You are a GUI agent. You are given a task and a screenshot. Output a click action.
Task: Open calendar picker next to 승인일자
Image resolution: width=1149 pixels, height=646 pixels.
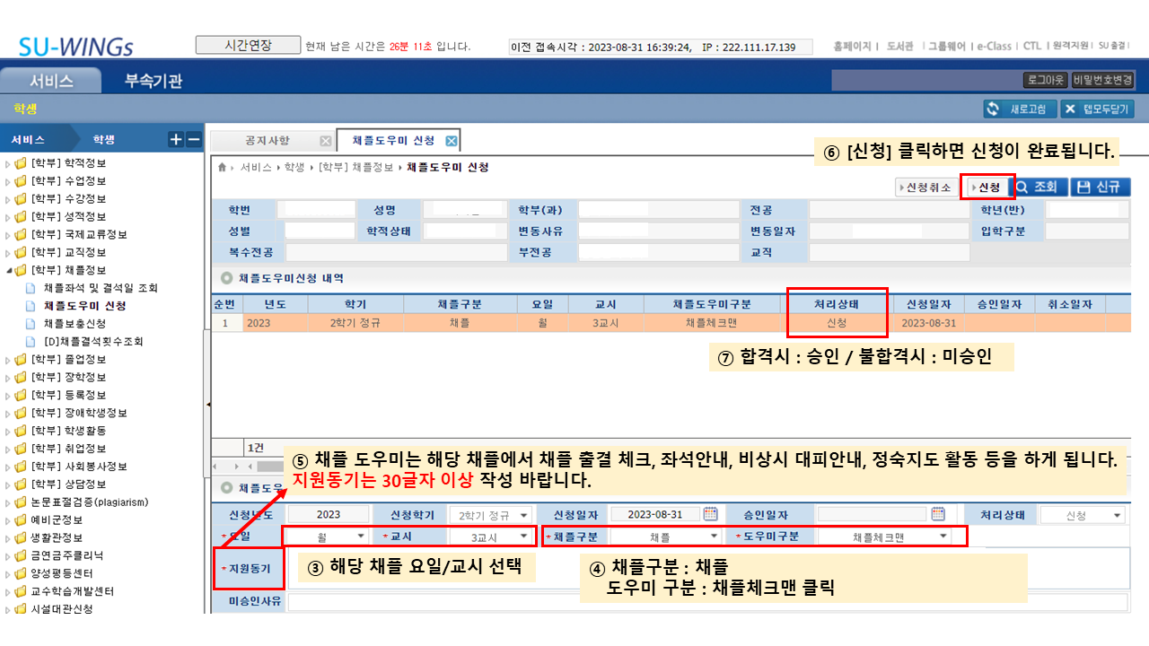[x=938, y=514]
